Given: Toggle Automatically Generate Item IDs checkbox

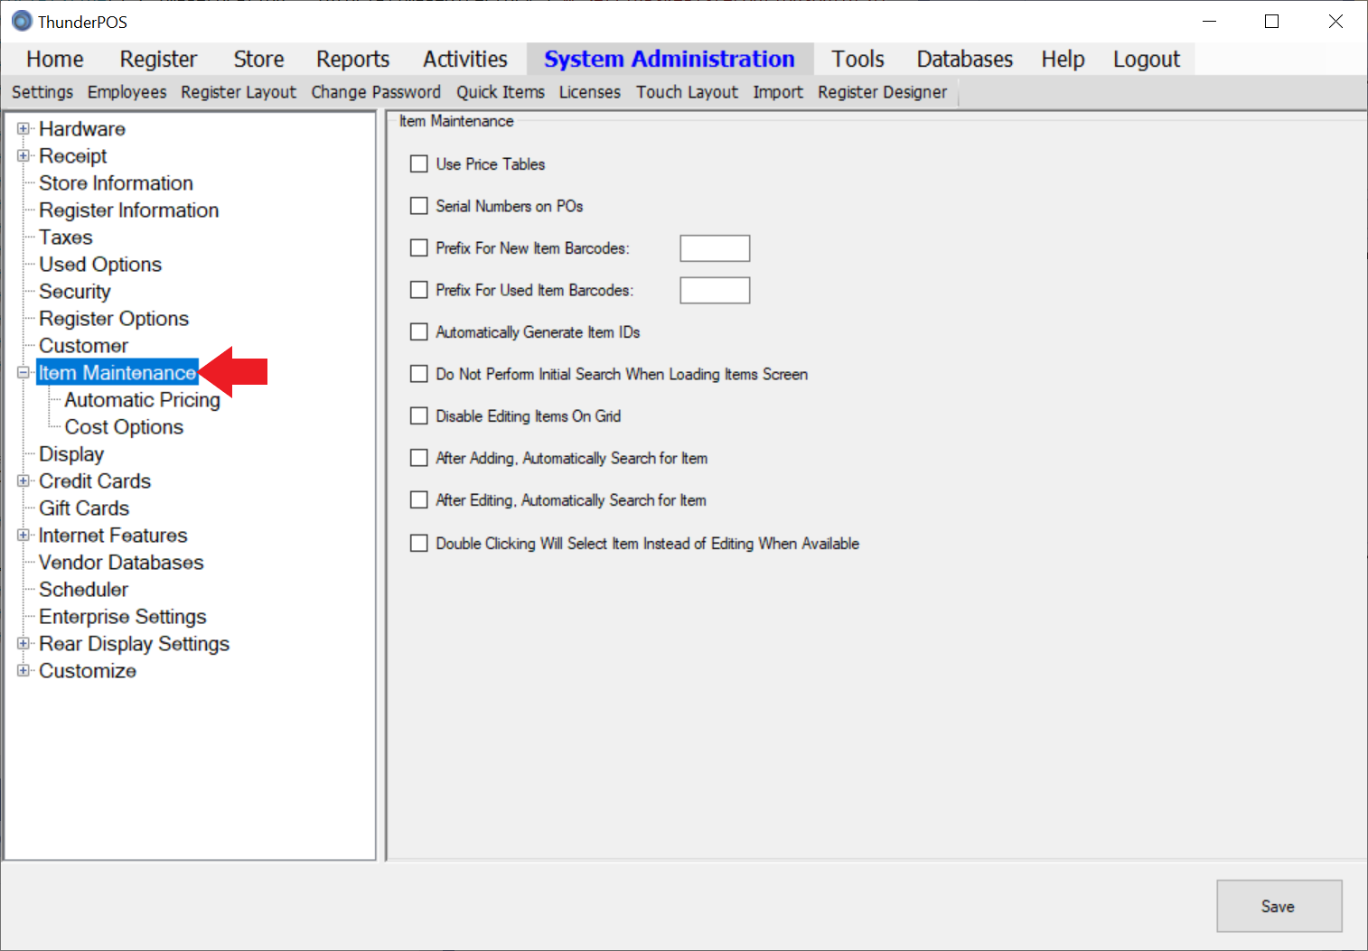Looking at the screenshot, I should (x=419, y=332).
